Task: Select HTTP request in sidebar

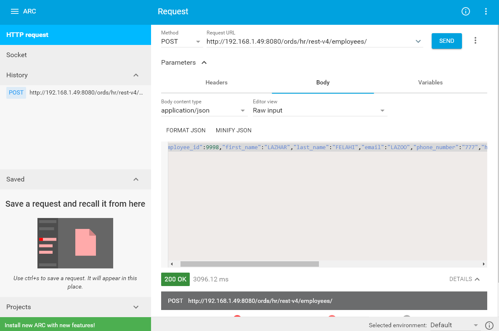Action: pyautogui.click(x=75, y=35)
